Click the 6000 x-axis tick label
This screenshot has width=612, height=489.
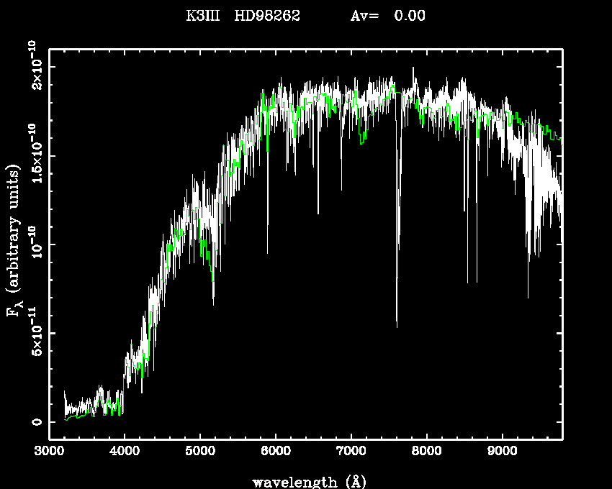(275, 452)
